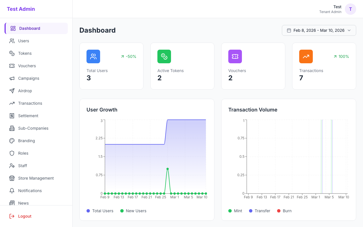Click the Transactions trend icon

tap(12, 103)
